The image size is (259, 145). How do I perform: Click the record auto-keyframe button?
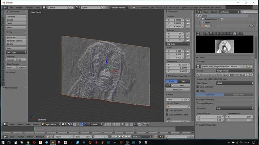click(x=156, y=137)
